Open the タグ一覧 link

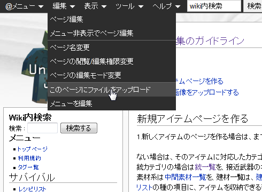click(28, 167)
